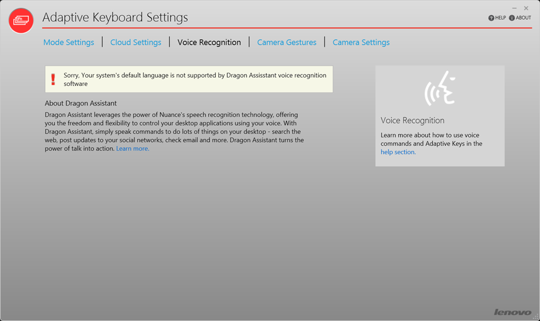Viewport: 540px width, 321px height.
Task: Click the red exclamation warning icon
Action: tap(53, 79)
